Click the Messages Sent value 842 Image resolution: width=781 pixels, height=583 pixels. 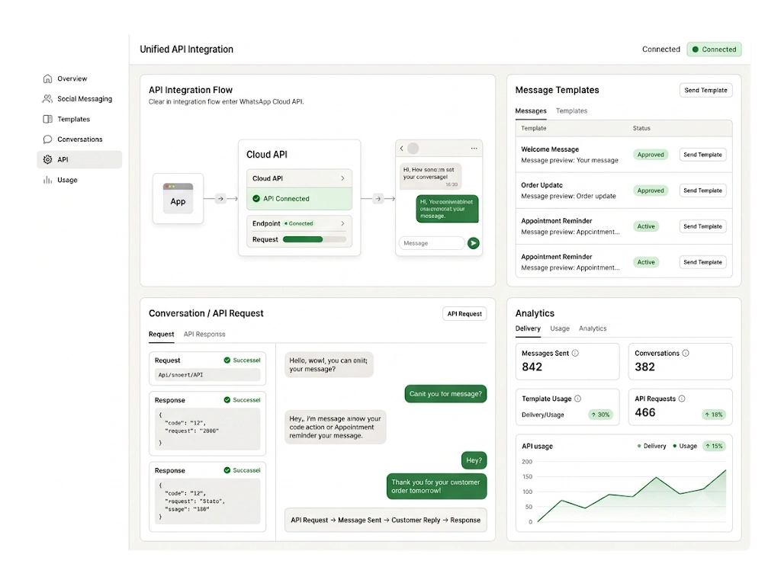coord(532,367)
